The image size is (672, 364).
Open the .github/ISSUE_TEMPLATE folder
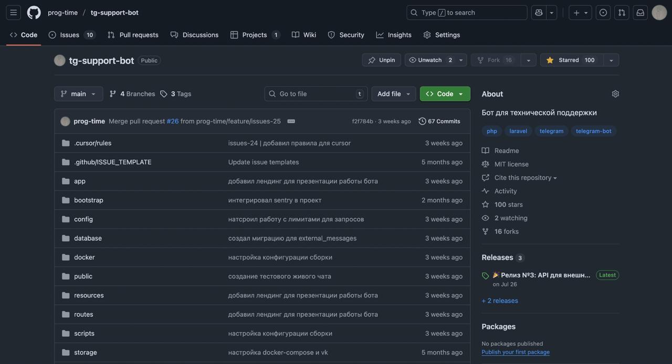coord(113,162)
